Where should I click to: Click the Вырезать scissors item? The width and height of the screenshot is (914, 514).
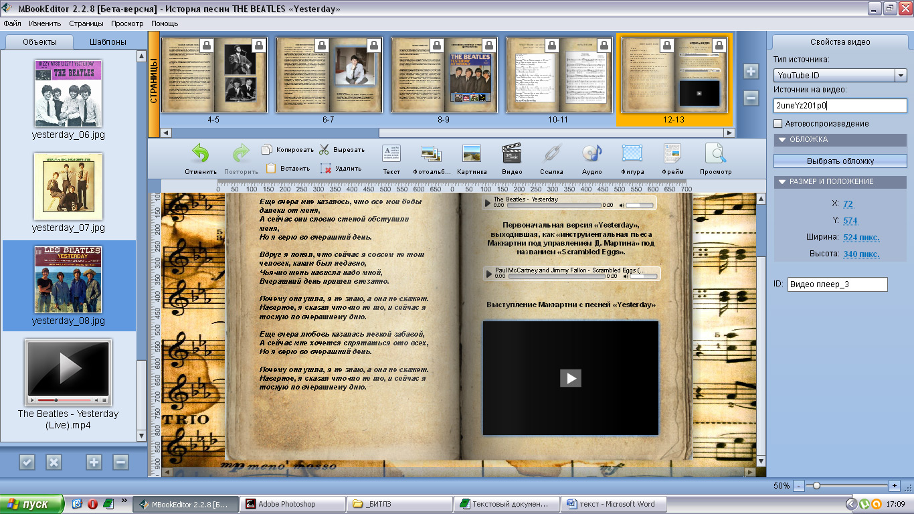click(342, 150)
